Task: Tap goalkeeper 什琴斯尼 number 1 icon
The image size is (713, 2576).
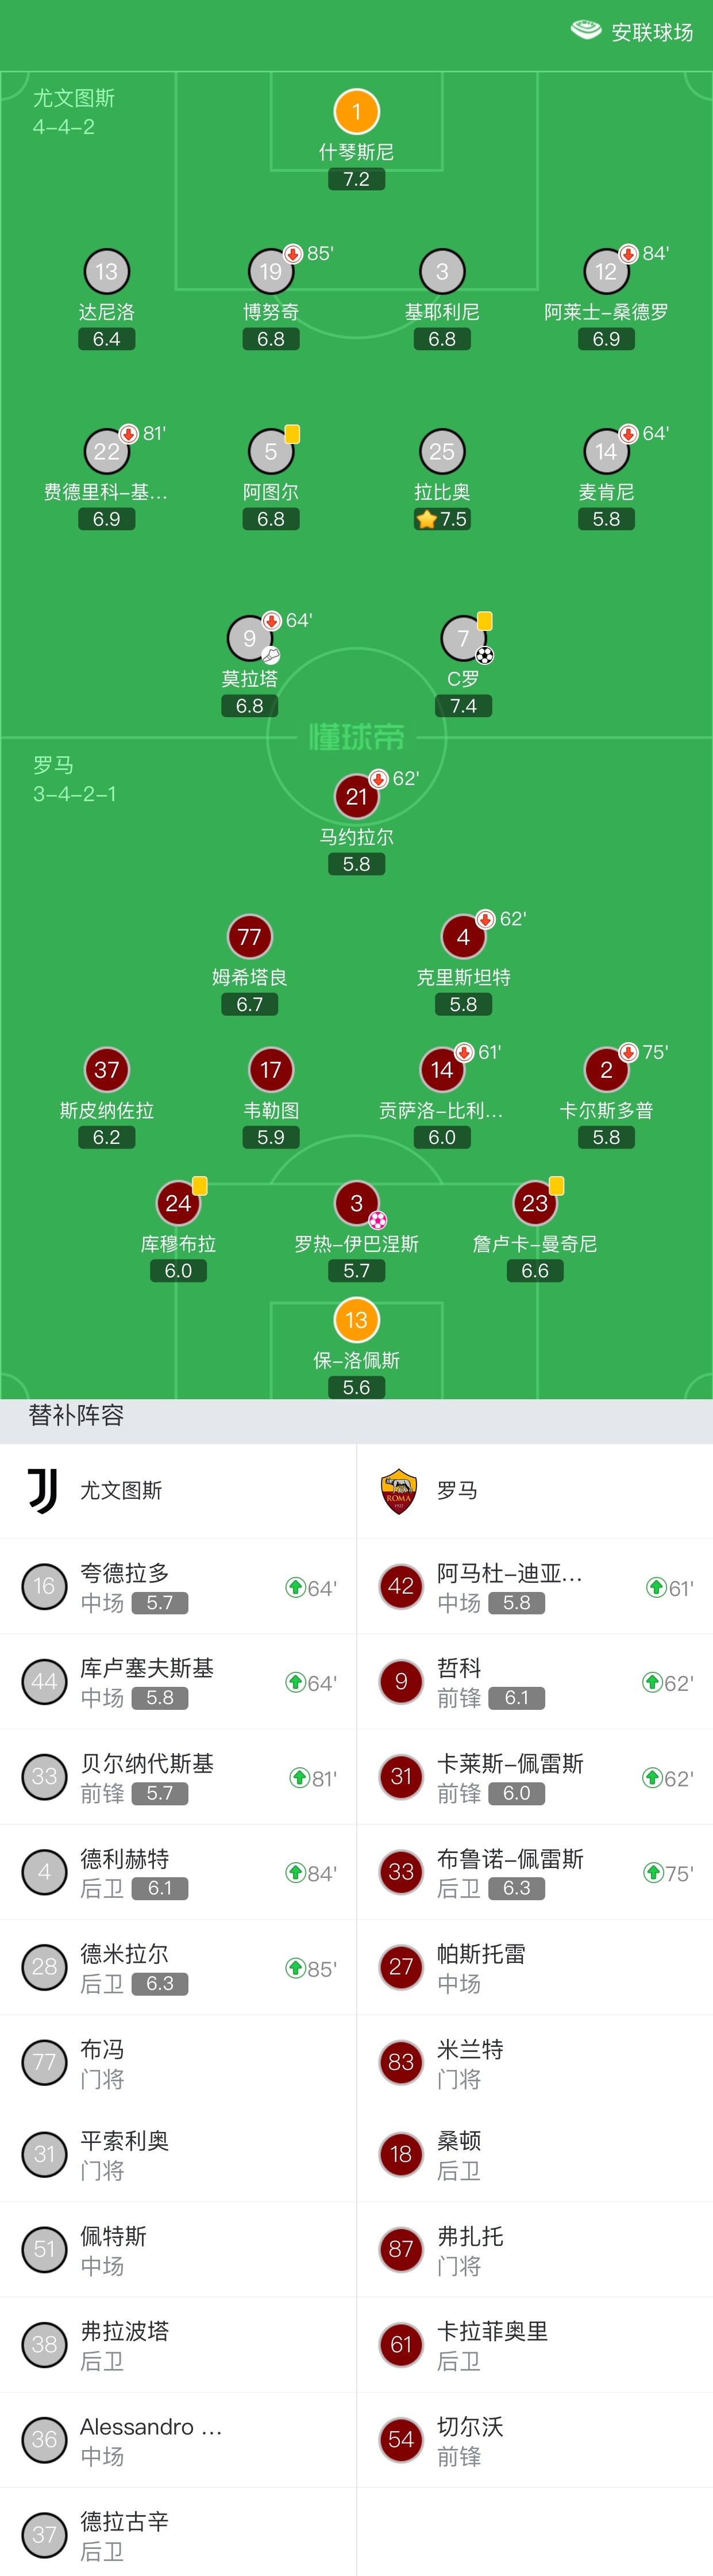Action: (356, 112)
